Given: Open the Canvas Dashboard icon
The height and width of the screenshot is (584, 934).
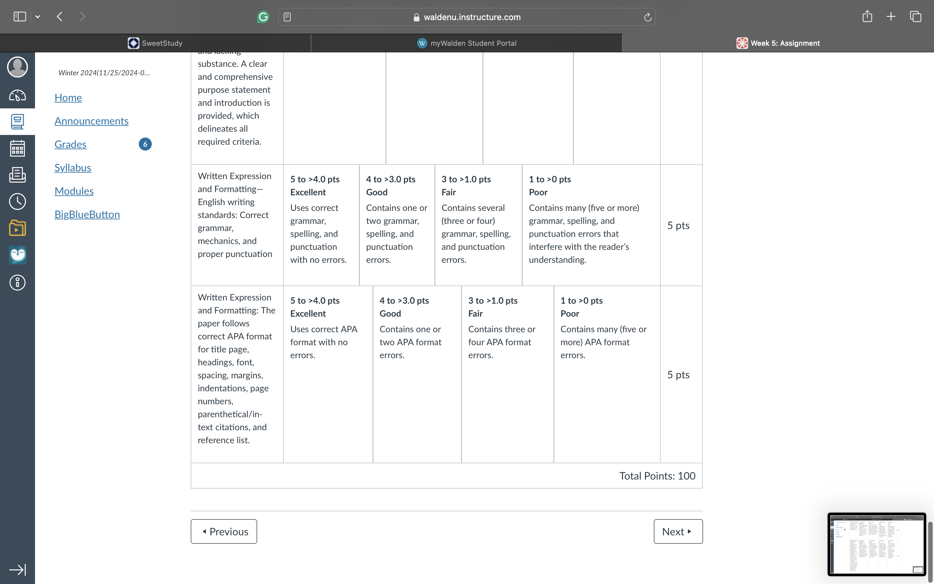Looking at the screenshot, I should pos(18,95).
